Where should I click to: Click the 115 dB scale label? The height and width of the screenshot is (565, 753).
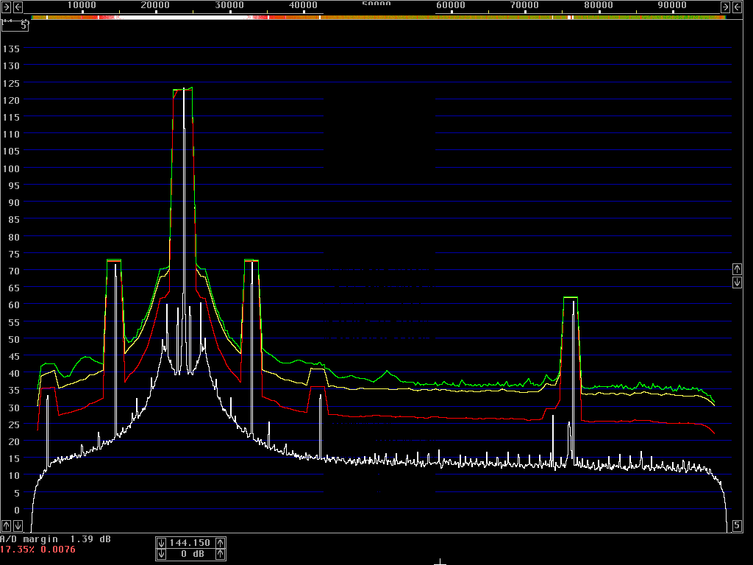click(x=11, y=117)
